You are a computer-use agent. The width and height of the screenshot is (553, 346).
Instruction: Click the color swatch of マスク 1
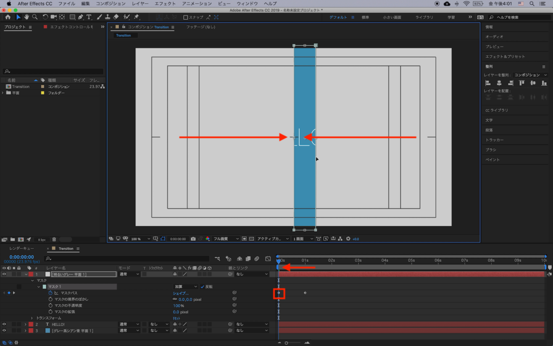click(x=44, y=287)
